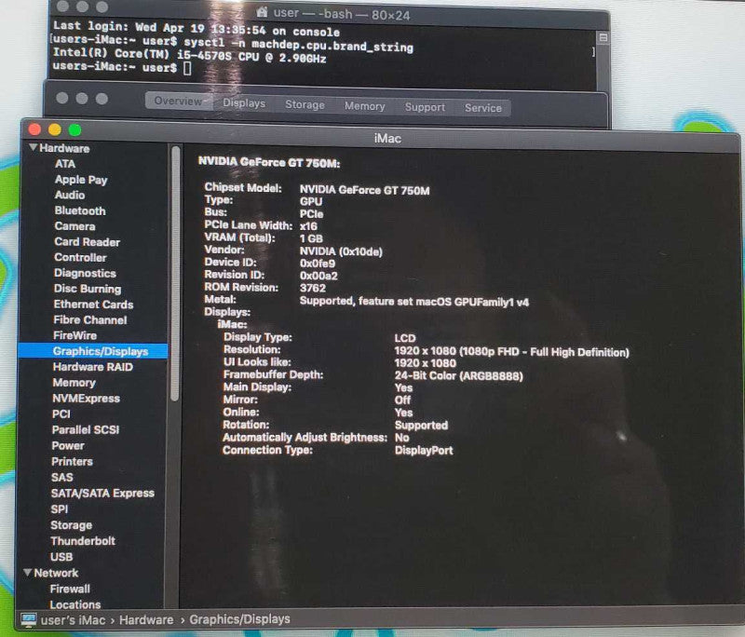Select Bluetooth in the sidebar
Viewport: 745px width, 637px height.
[x=80, y=210]
